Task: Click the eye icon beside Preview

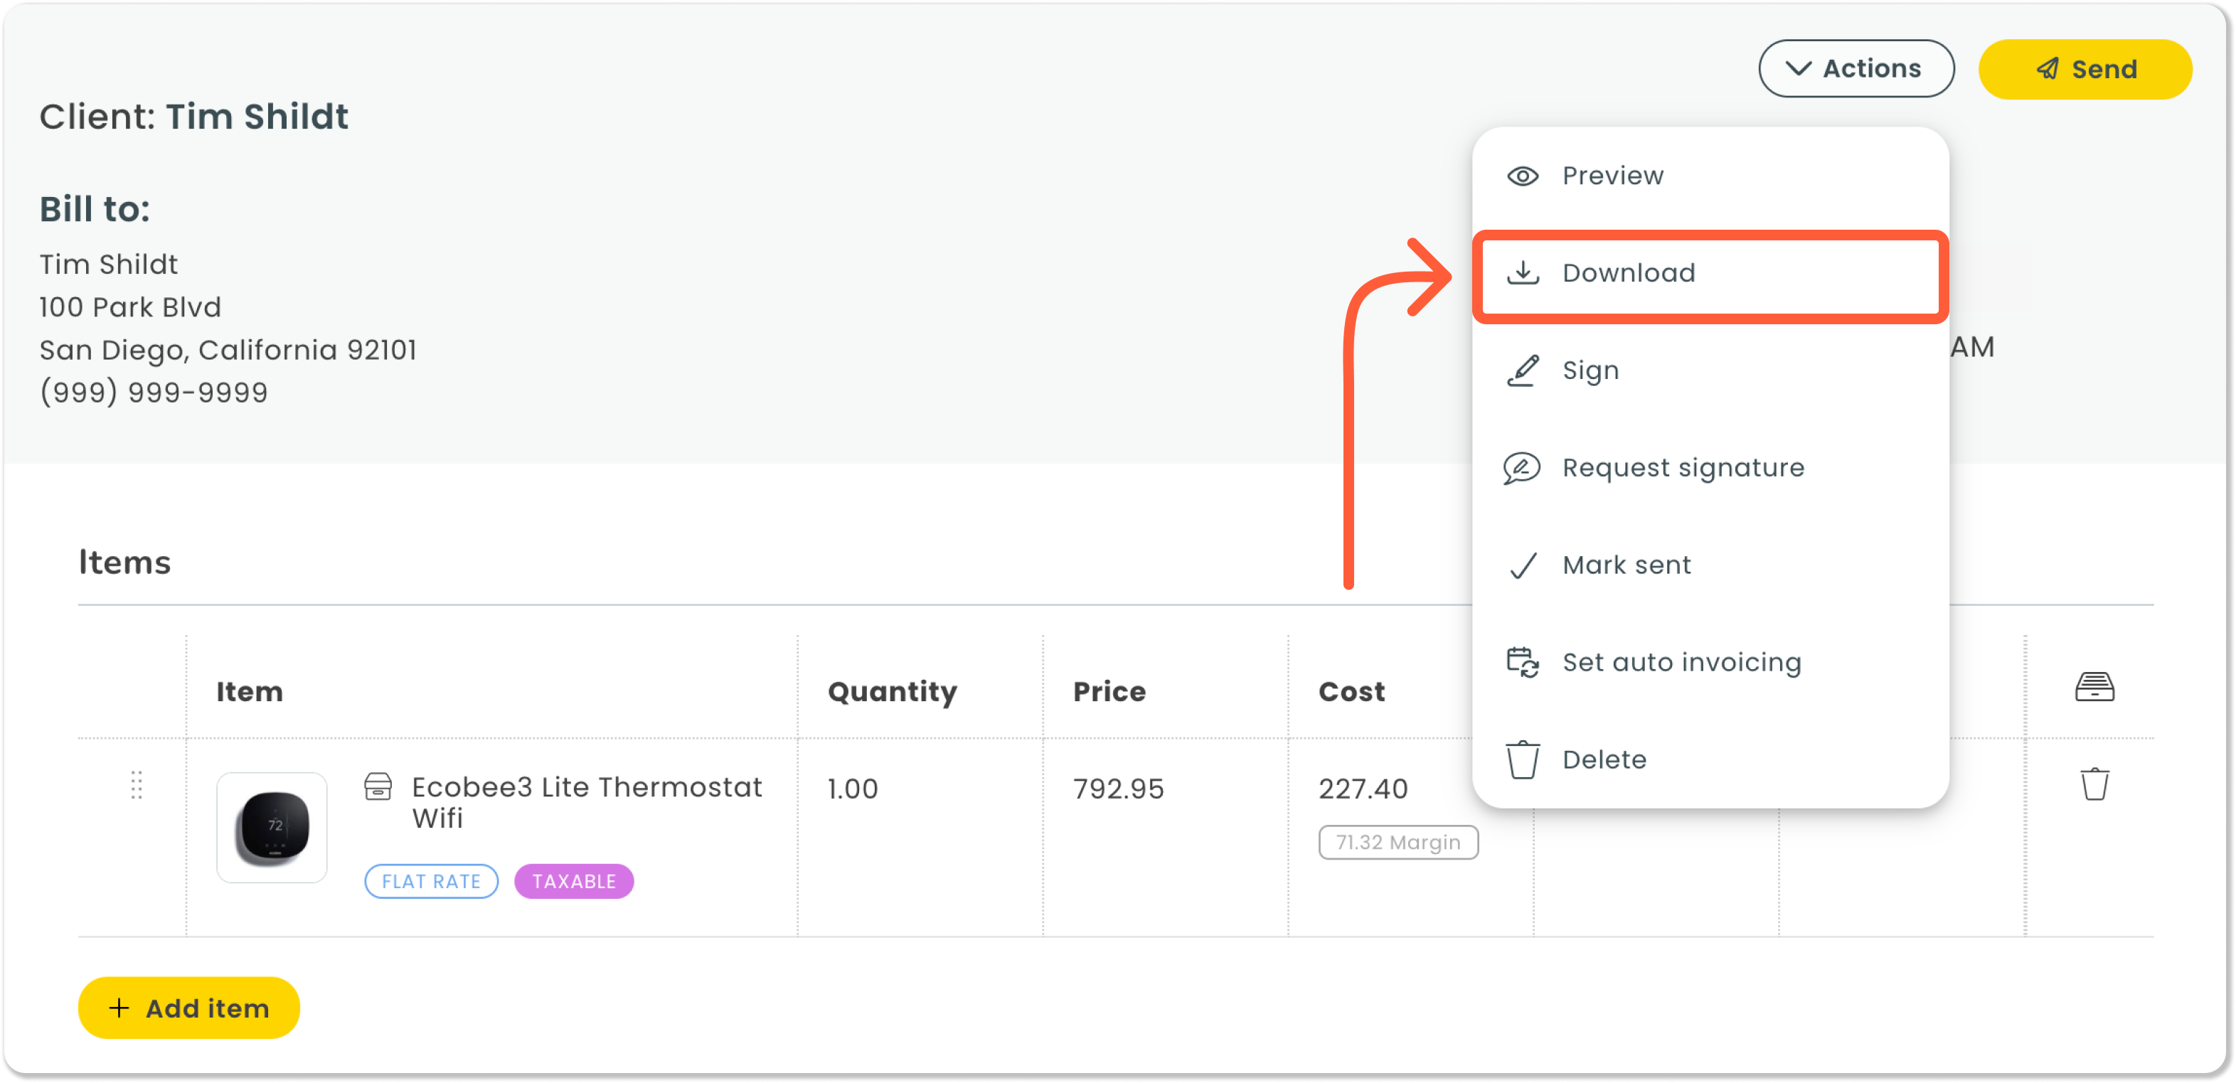Action: (x=1523, y=176)
